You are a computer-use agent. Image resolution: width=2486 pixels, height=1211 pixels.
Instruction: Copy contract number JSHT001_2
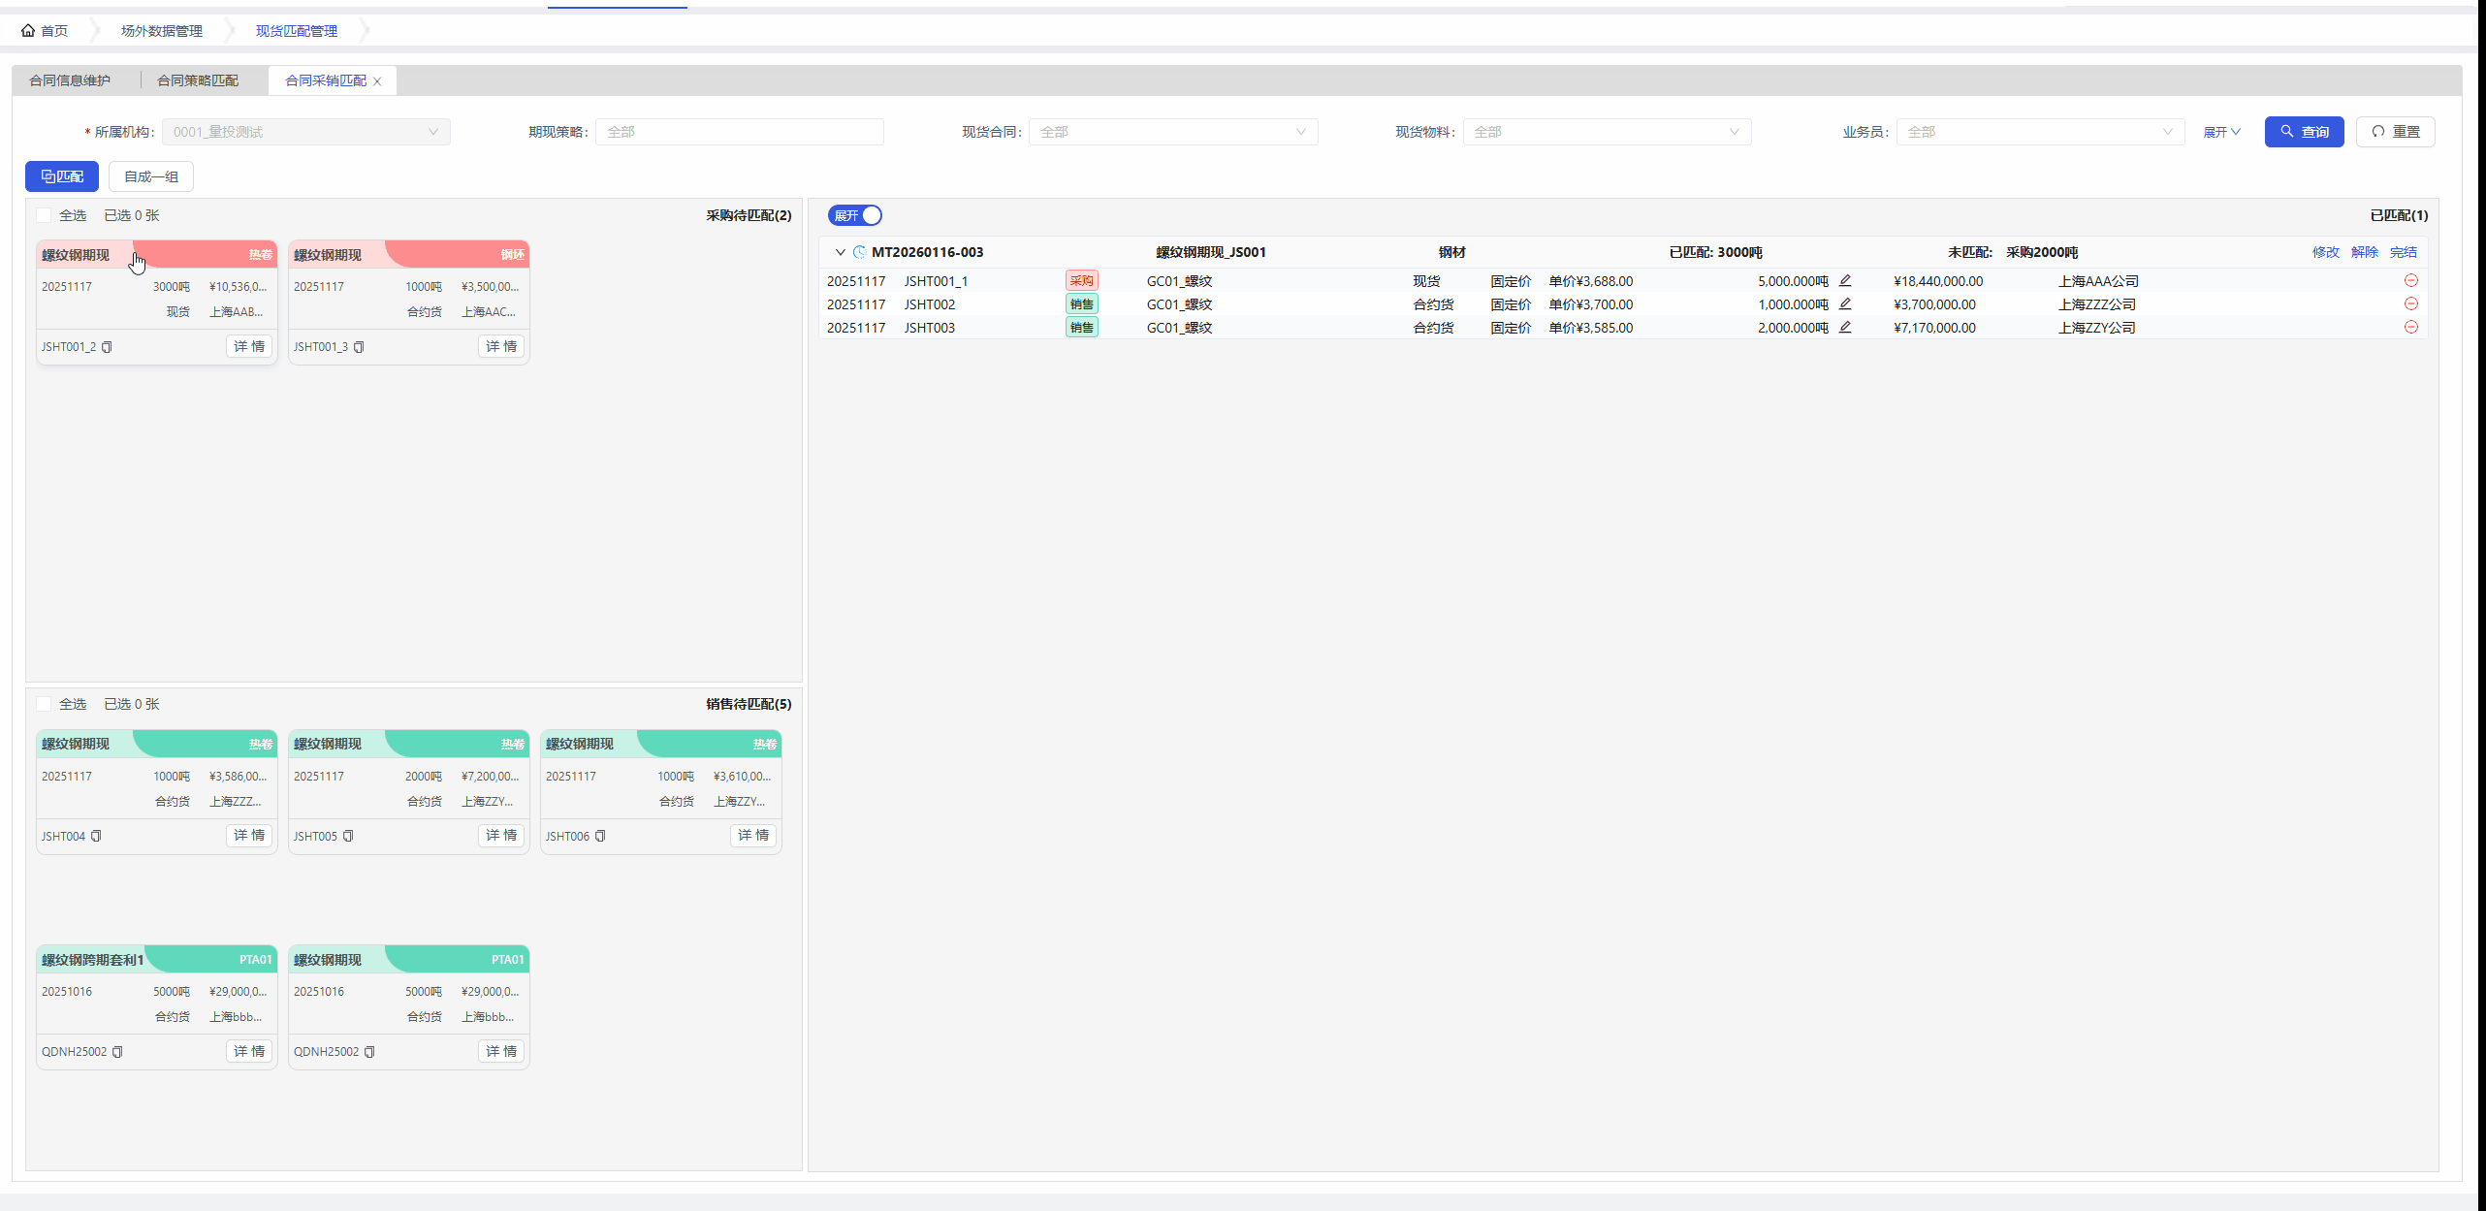(x=107, y=347)
